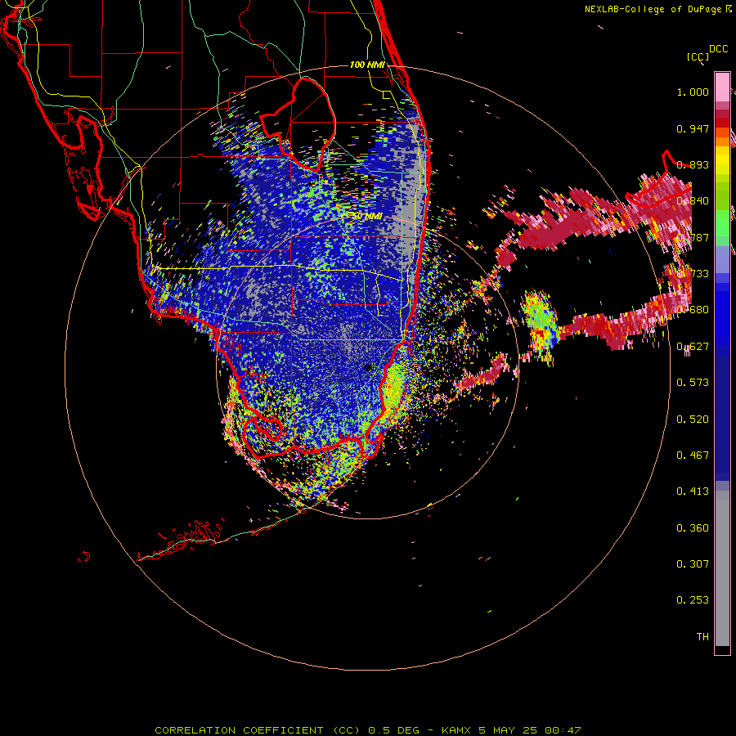Select the 0.413 legend value
Image resolution: width=736 pixels, height=736 pixels.
693,491
